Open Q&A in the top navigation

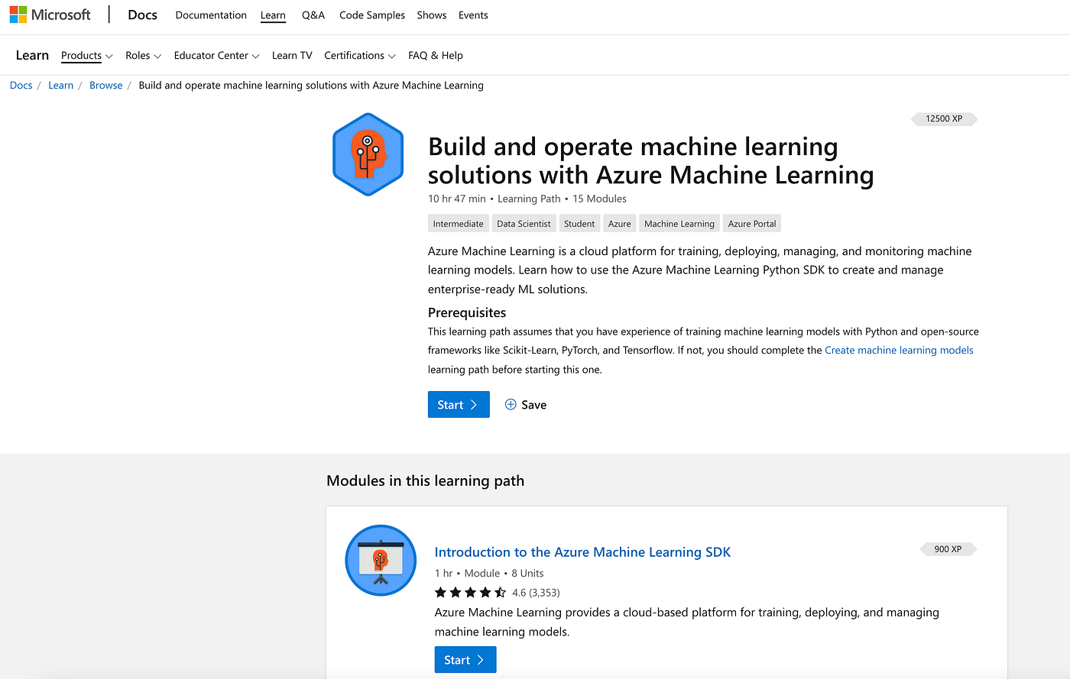coord(313,15)
